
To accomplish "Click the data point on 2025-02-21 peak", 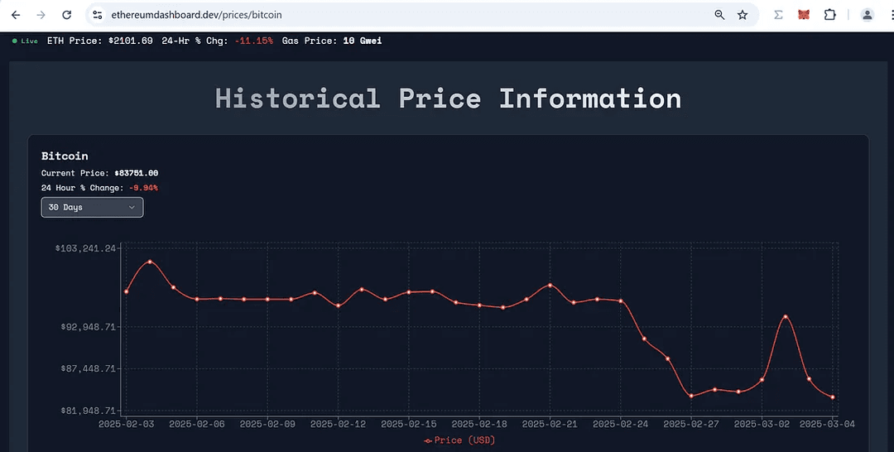I will [550, 285].
